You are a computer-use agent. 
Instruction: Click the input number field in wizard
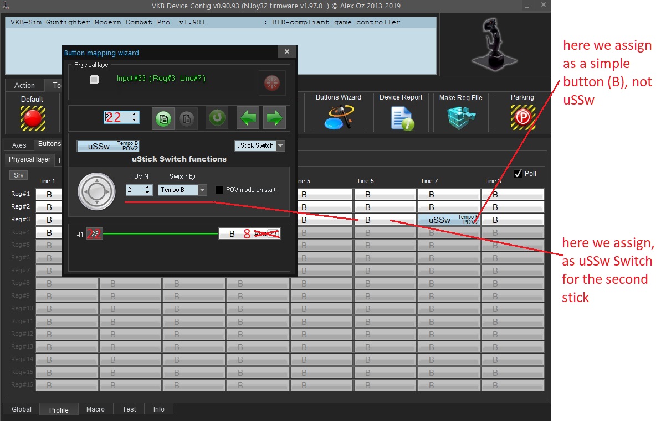117,117
